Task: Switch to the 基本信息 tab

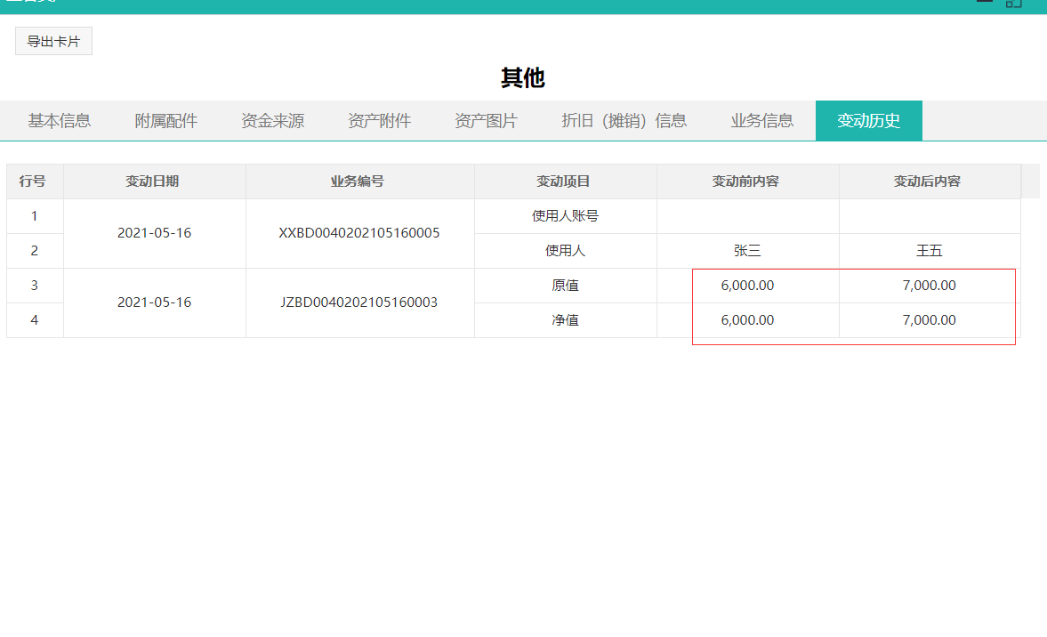Action: (x=60, y=121)
